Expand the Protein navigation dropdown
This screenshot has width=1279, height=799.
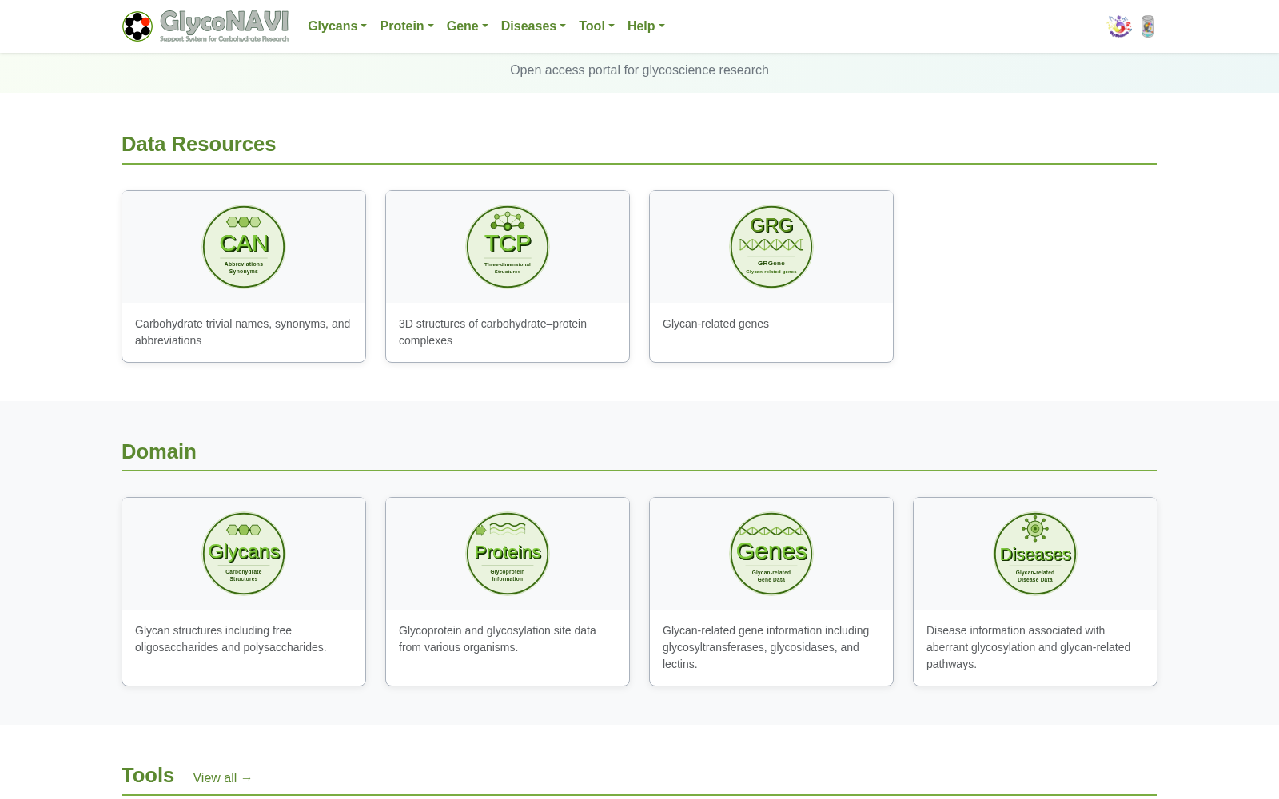407,26
